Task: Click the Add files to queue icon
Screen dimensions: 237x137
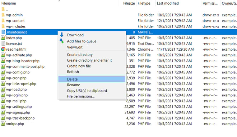Action: click(62, 41)
